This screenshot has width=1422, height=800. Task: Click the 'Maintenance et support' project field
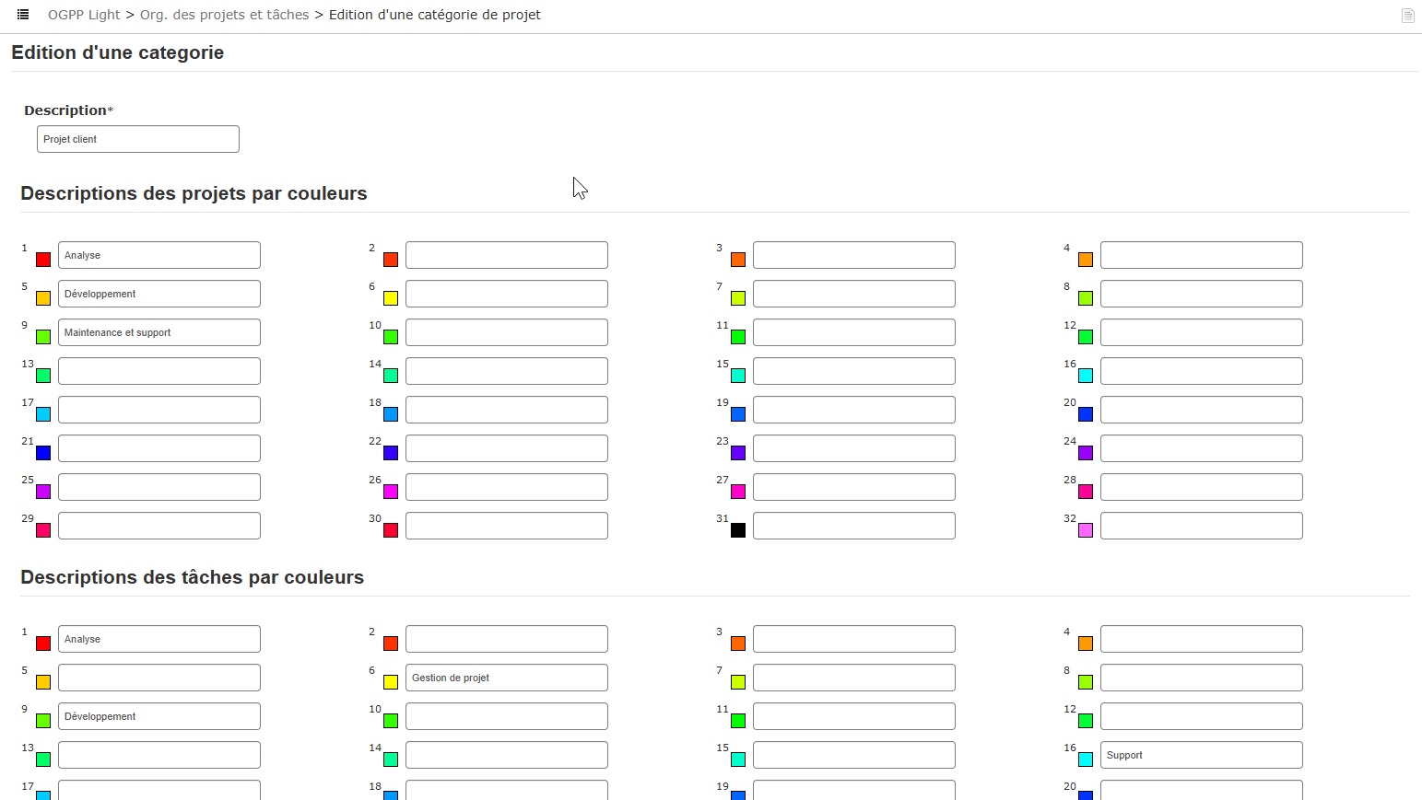pyautogui.click(x=159, y=332)
